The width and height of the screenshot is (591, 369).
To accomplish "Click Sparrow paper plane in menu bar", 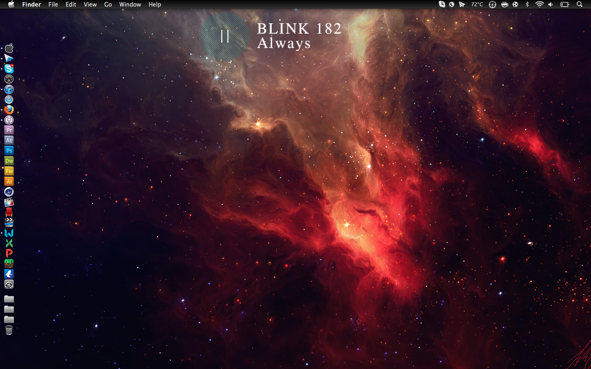I will 462,4.
